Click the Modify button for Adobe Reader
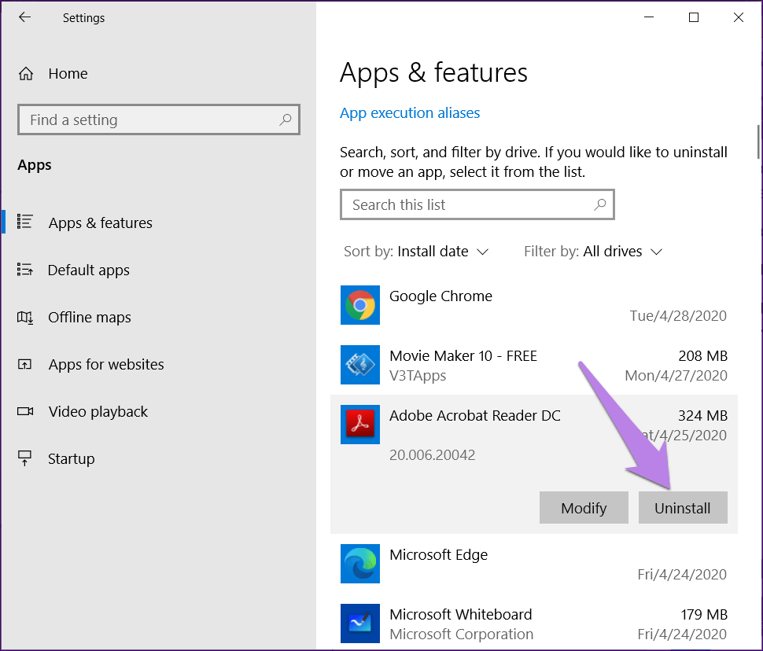The width and height of the screenshot is (763, 651). (x=584, y=507)
